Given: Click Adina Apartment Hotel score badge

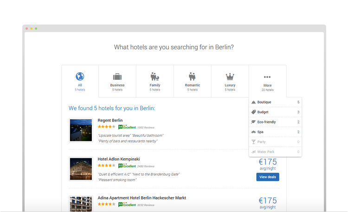Looking at the screenshot, I should (120, 205).
